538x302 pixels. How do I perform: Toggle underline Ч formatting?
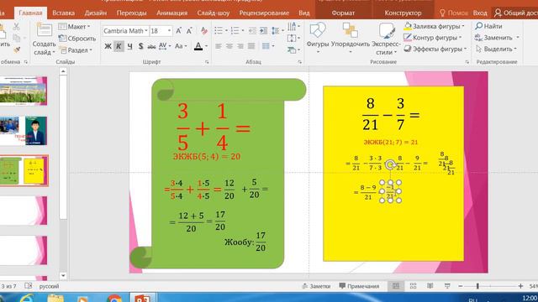(x=129, y=46)
